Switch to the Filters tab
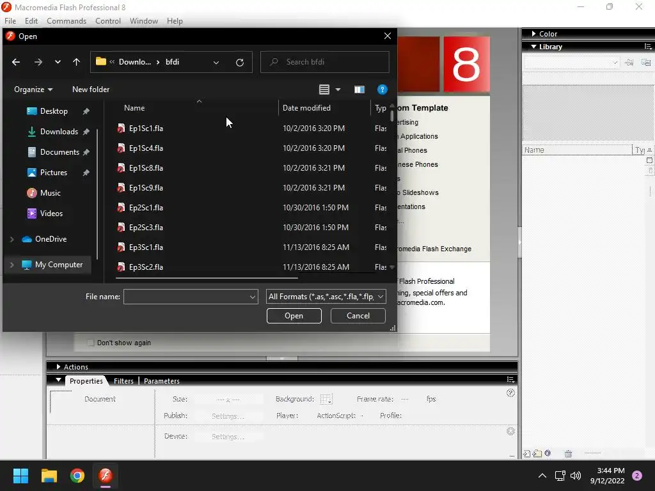655x491 pixels. pos(123,381)
